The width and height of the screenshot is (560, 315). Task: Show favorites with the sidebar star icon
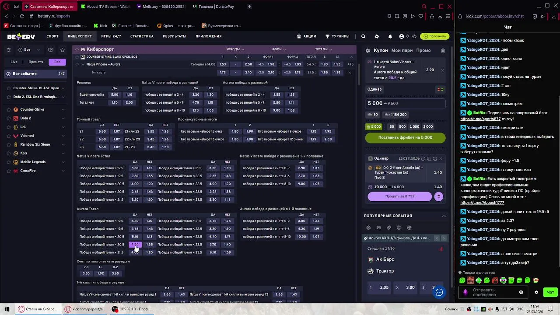coord(63,50)
